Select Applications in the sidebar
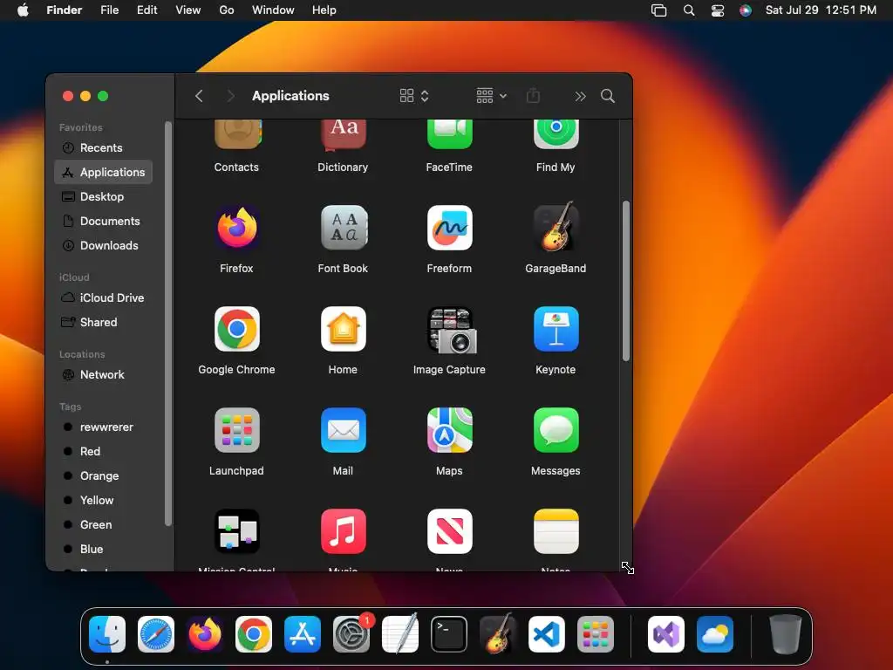893x670 pixels. [x=103, y=172]
